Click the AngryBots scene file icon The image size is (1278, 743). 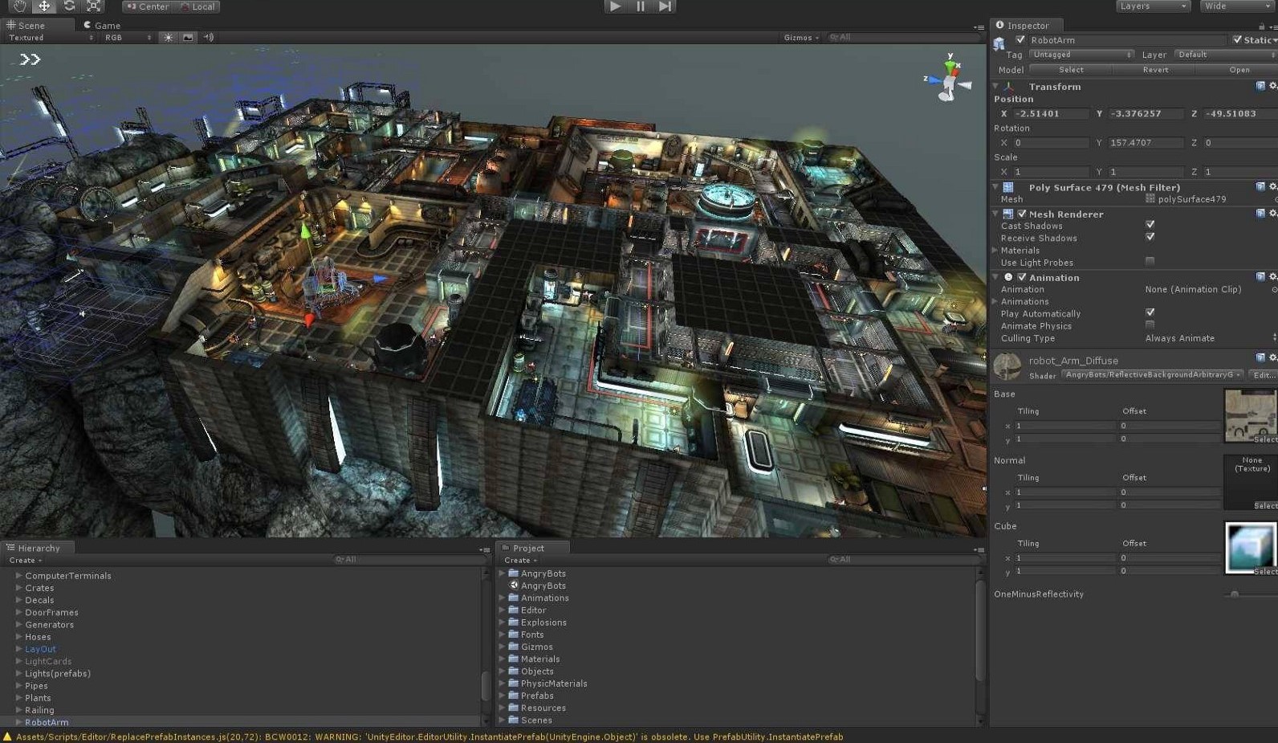coord(514,586)
